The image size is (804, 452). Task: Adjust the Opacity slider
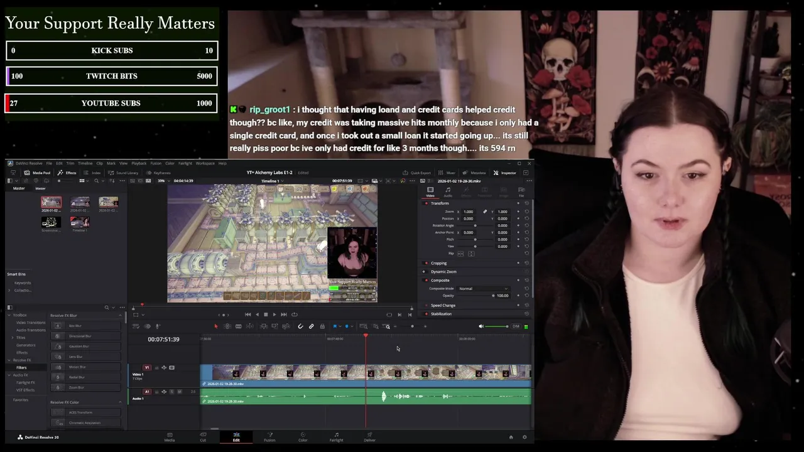click(475, 296)
